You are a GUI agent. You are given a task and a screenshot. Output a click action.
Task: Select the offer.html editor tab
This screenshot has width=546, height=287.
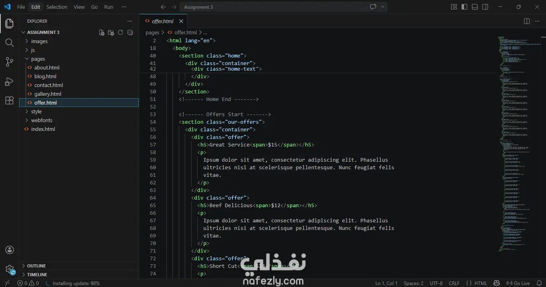pyautogui.click(x=163, y=21)
